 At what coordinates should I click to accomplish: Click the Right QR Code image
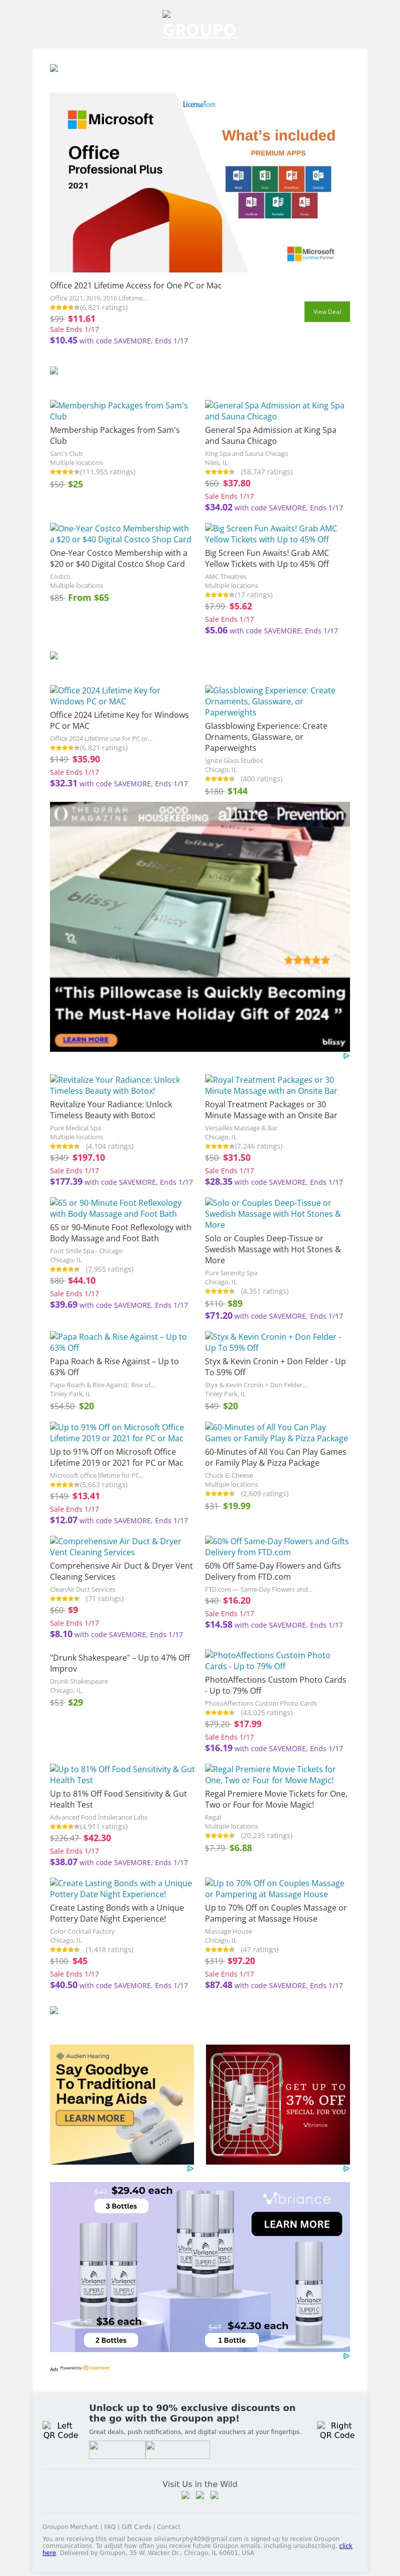[337, 2431]
